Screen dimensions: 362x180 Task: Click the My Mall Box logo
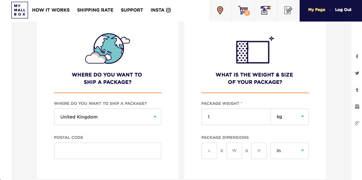point(20,10)
